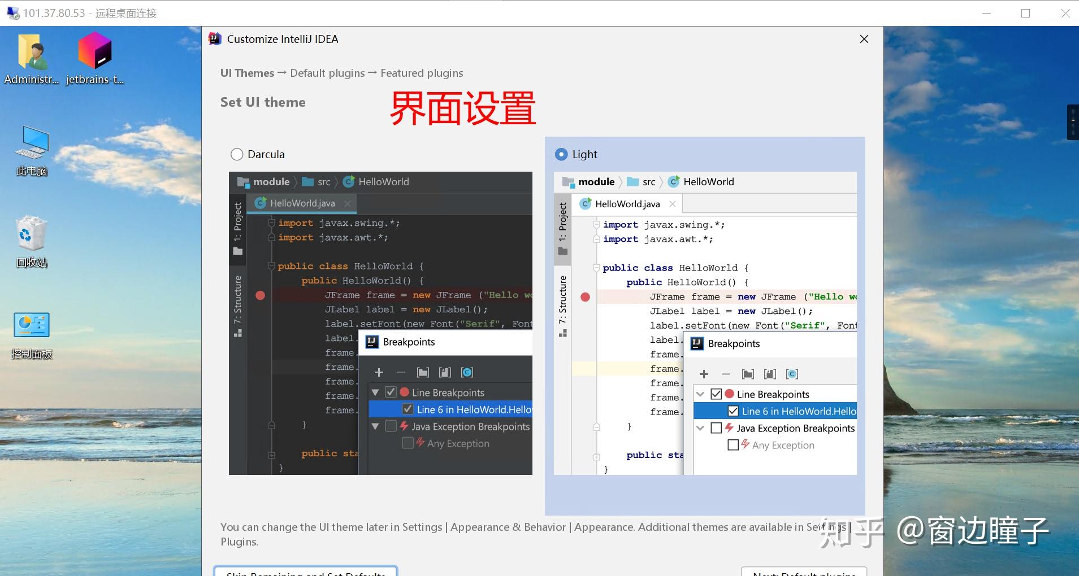Click the red breakpoint dot in the Light preview gutter
Image resolution: width=1079 pixels, height=576 pixels.
[586, 296]
